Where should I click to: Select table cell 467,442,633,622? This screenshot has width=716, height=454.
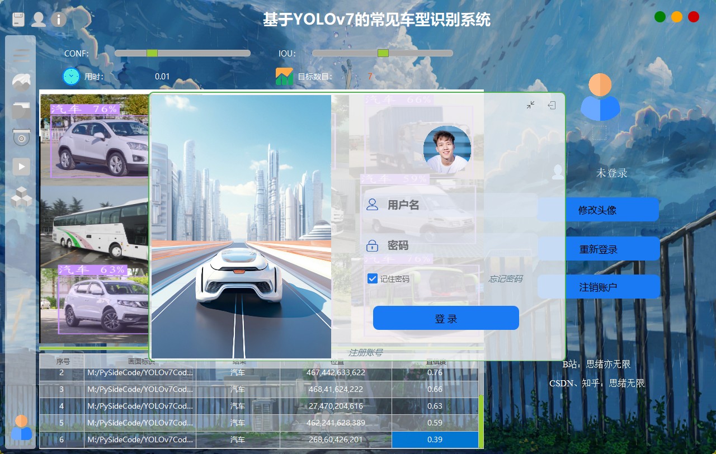336,372
